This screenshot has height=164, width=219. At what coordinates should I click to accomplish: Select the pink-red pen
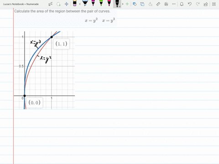[109, 3]
